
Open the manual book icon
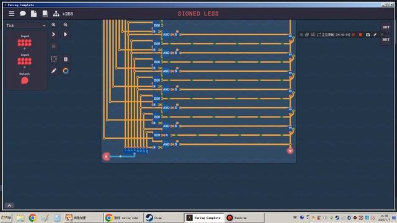(45, 14)
